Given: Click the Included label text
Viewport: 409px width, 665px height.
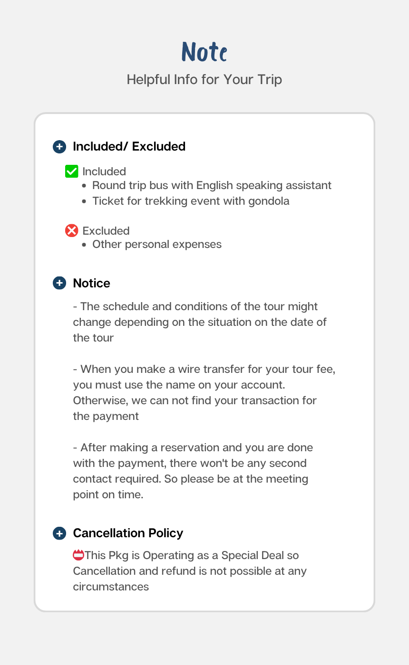Looking at the screenshot, I should tap(104, 171).
